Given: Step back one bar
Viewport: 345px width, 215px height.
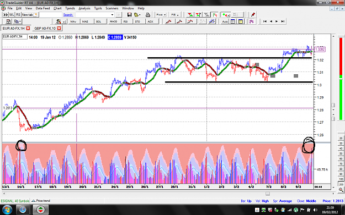Looking at the screenshot, I should 271,21.
